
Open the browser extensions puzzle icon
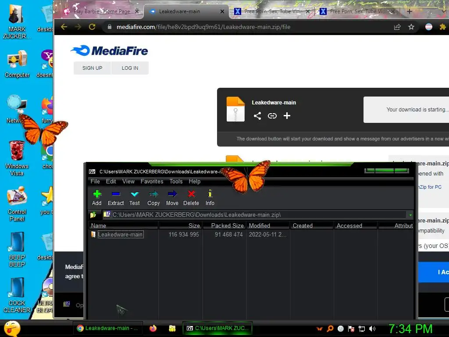coord(443,27)
